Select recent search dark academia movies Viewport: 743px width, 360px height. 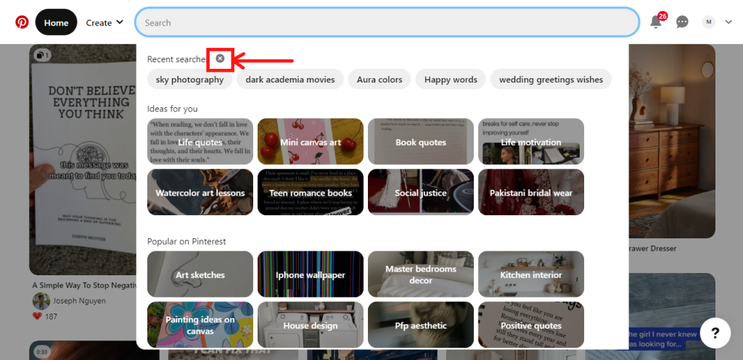pyautogui.click(x=290, y=80)
